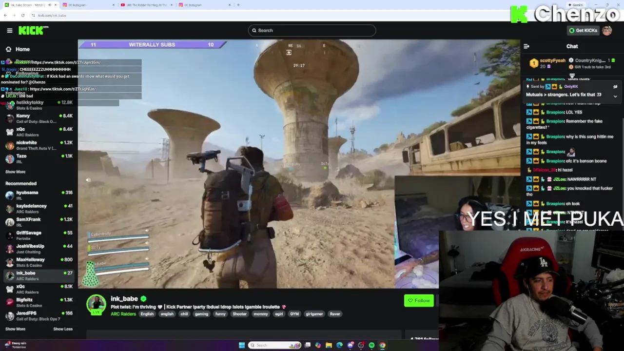Click the Get KICKs button
The height and width of the screenshot is (351, 624).
(x=583, y=30)
